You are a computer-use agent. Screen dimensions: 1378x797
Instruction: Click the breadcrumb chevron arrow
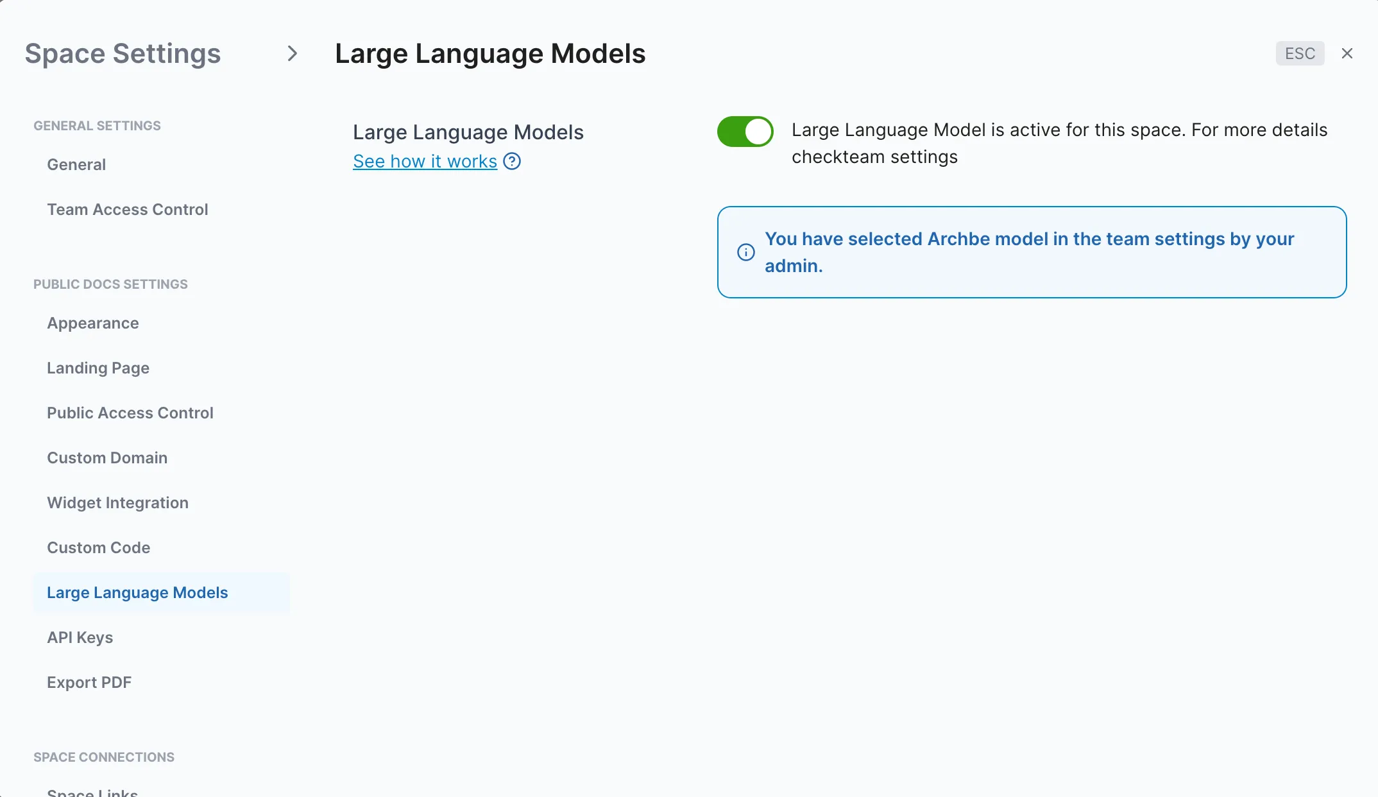pos(293,53)
